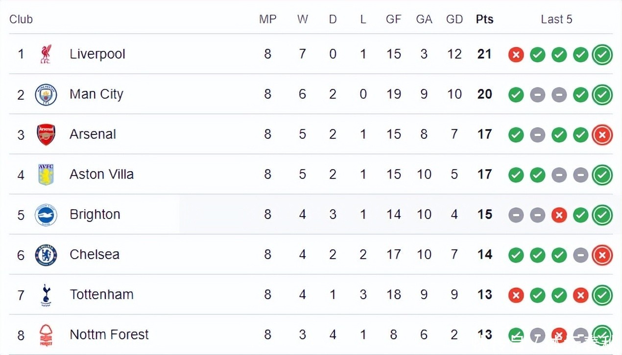Open the Tottenham team name link

click(101, 295)
